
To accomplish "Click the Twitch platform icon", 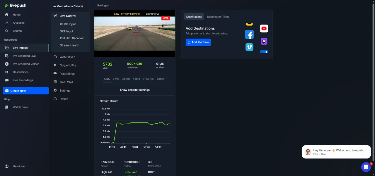I will click(x=264, y=41).
